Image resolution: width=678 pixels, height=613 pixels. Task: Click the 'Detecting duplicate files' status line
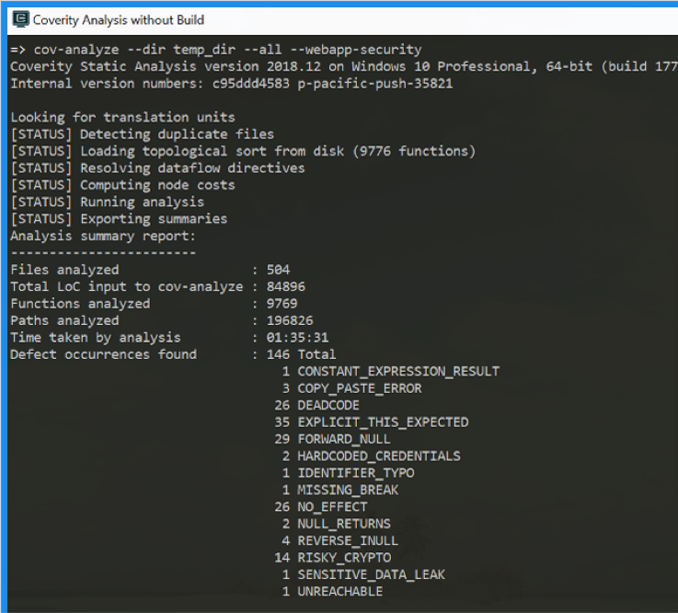click(143, 134)
